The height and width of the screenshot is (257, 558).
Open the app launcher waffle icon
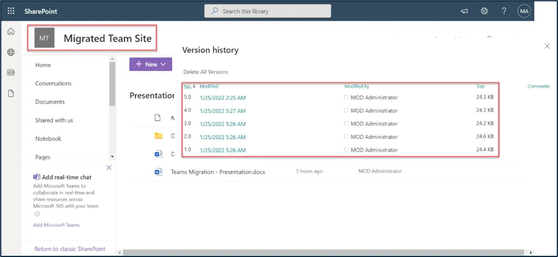click(x=11, y=11)
